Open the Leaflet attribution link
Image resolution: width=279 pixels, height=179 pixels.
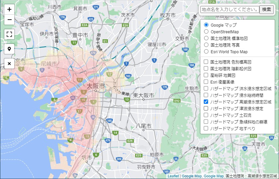pos(173,176)
